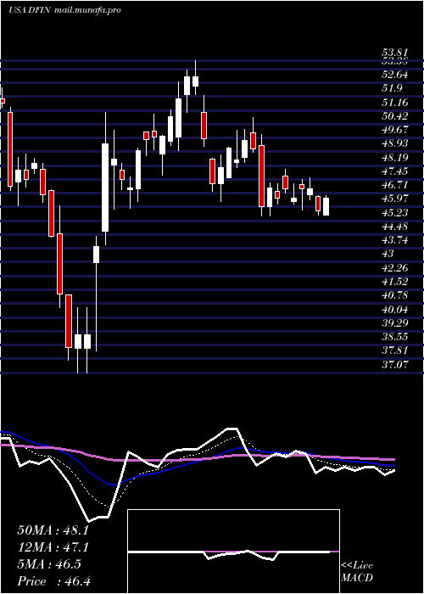
Task: Select the 48.93 price level label
Action: click(395, 143)
